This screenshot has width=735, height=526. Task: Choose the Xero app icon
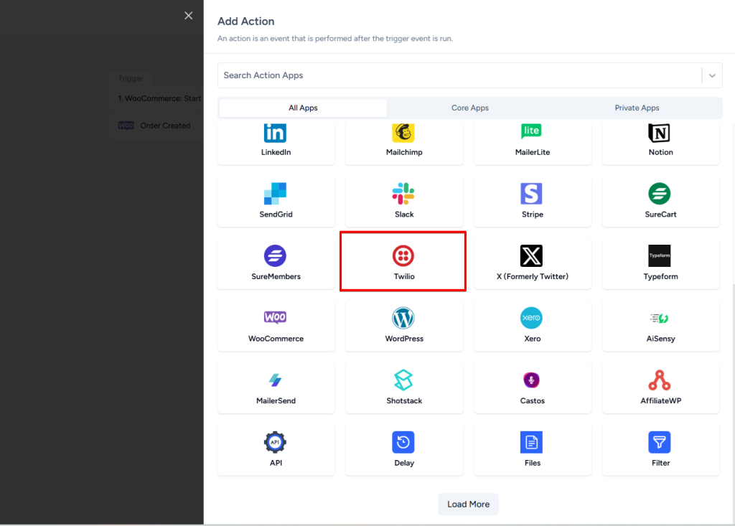(x=531, y=318)
